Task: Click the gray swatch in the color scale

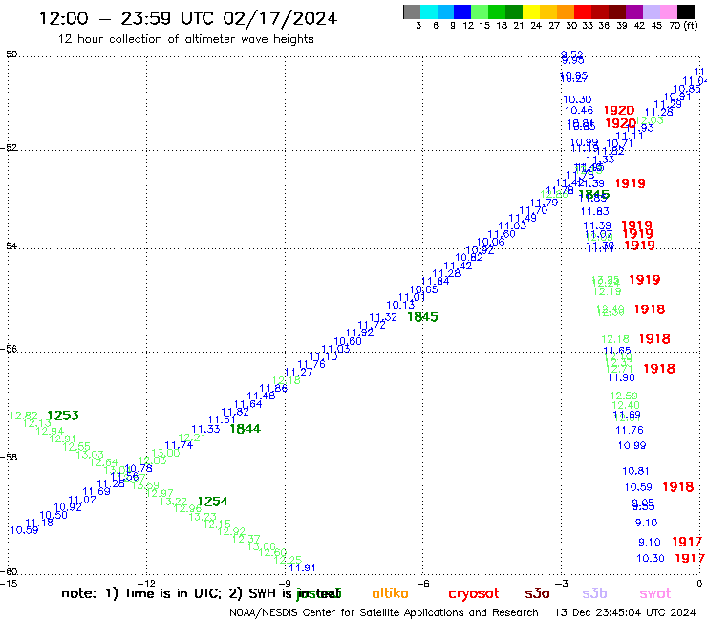Action: coord(412,11)
